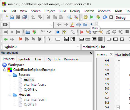Open the wxSmith menu
The height and width of the screenshot is (110, 130).
pyautogui.click(x=104, y=11)
